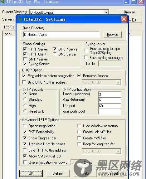Toggle PXE Compatibility checkbox
The width and height of the screenshot is (146, 179).
click(25, 132)
